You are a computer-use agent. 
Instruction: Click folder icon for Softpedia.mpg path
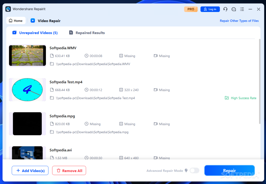[52, 132]
